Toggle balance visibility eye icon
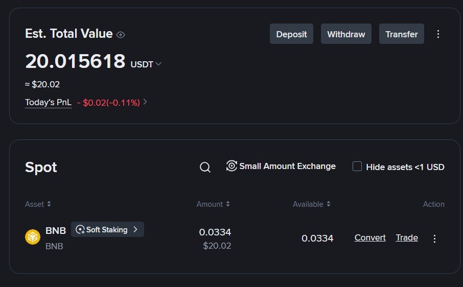The height and width of the screenshot is (287, 463). pyautogui.click(x=121, y=35)
